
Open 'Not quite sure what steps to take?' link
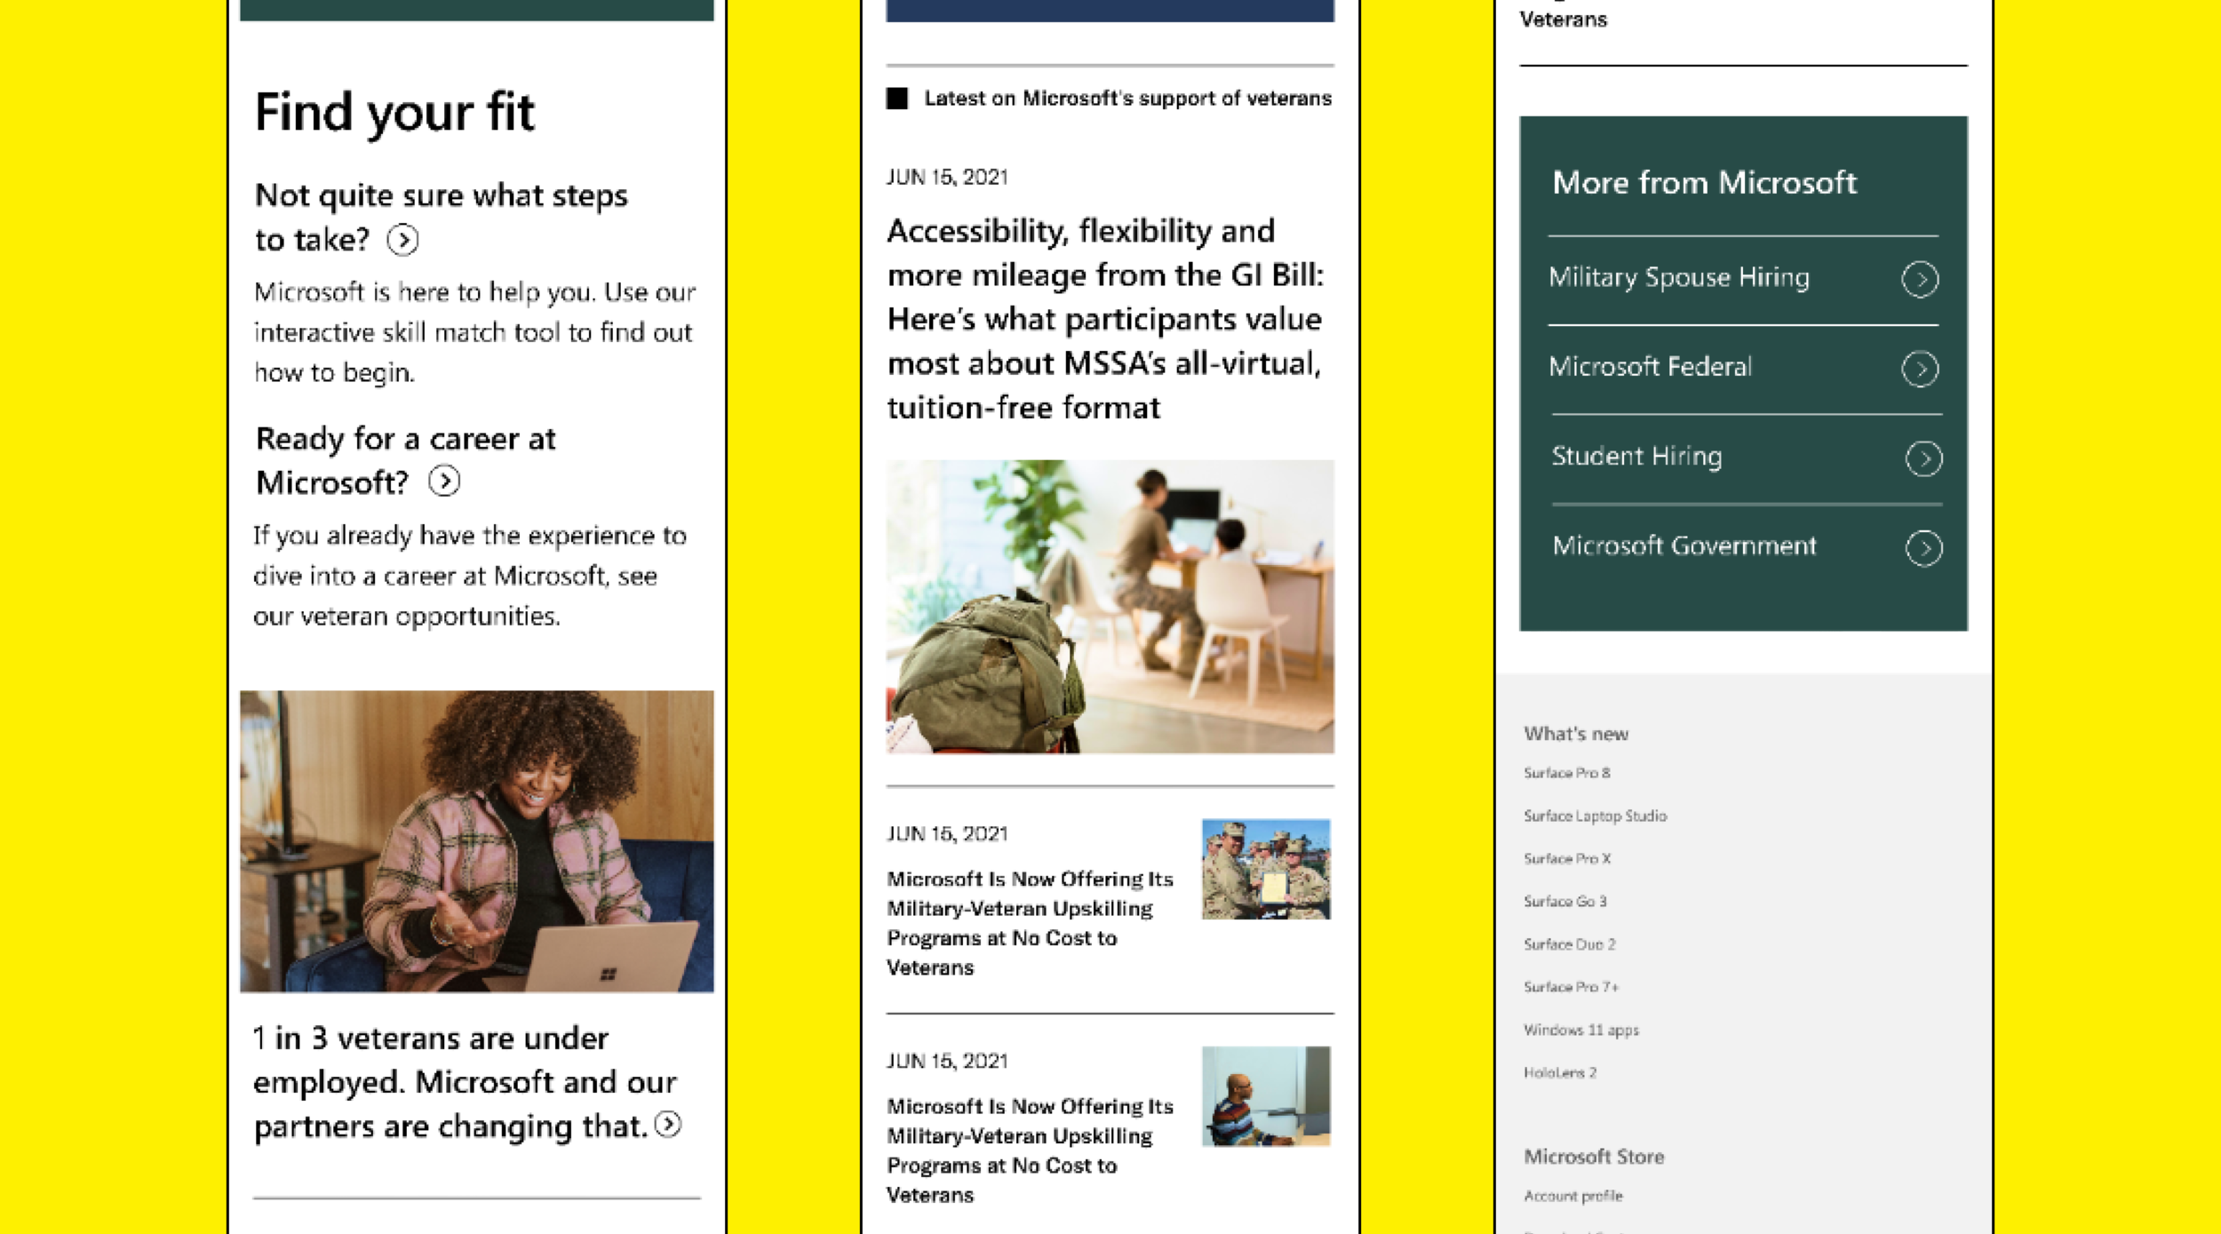pos(441,217)
